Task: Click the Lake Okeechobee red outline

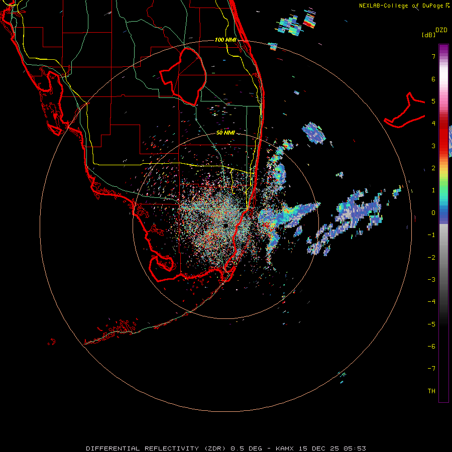Action: 183,76
